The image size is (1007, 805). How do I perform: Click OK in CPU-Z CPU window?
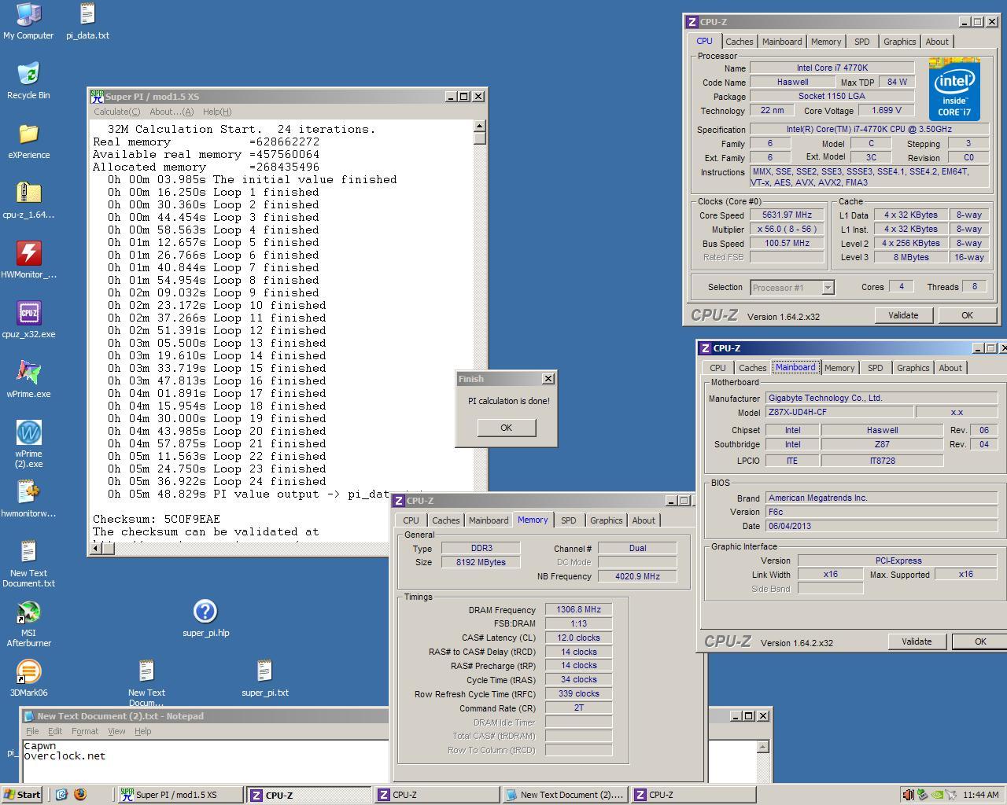click(x=967, y=315)
